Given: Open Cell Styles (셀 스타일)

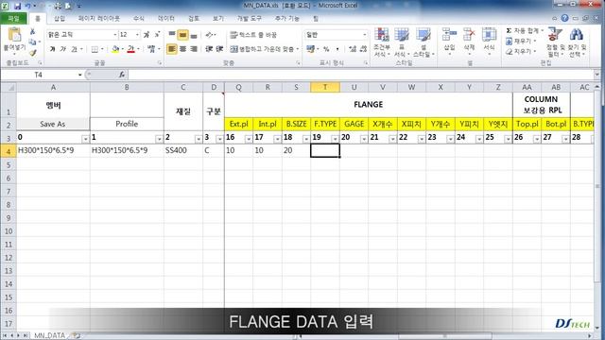Looking at the screenshot, I should (423, 42).
